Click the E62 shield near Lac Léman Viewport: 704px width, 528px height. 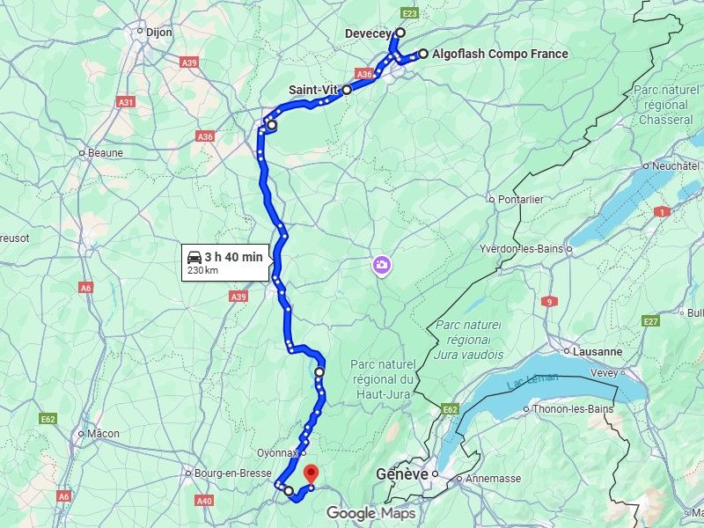click(x=450, y=409)
